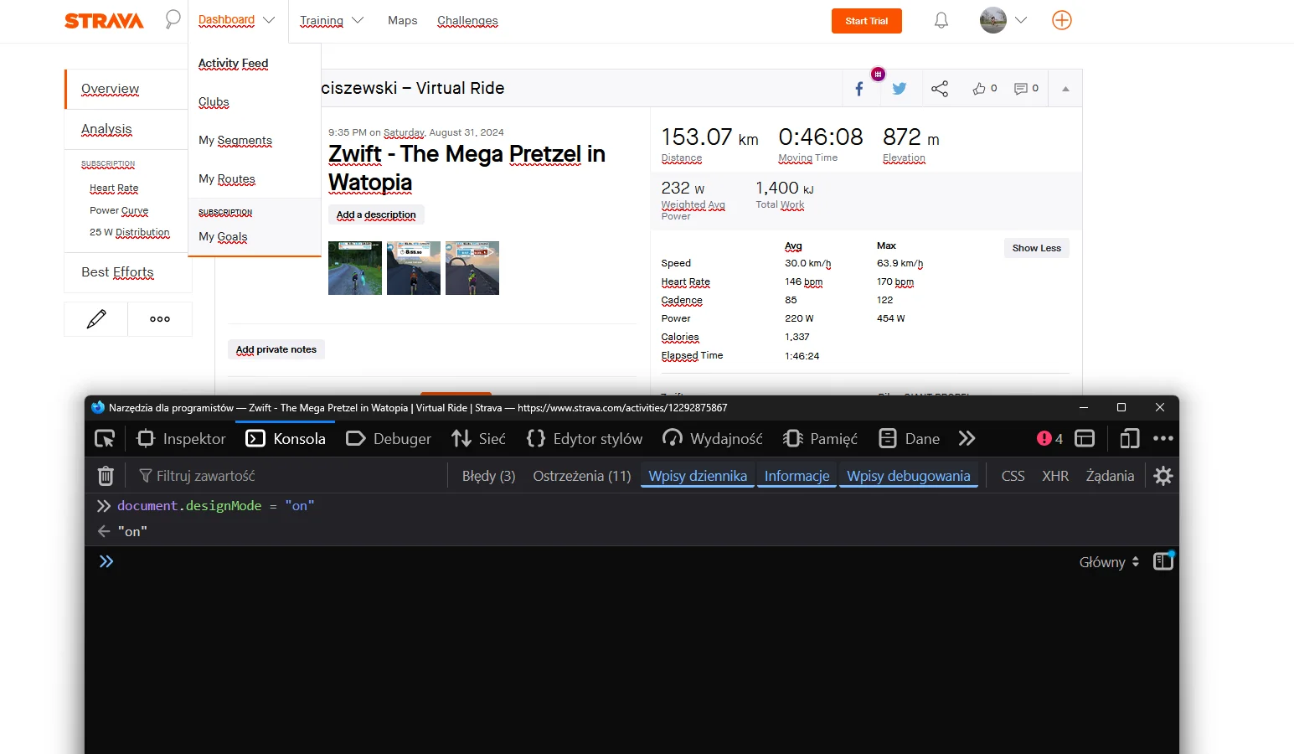The image size is (1294, 754).
Task: Toggle responsive design mode icon
Action: click(x=1130, y=438)
